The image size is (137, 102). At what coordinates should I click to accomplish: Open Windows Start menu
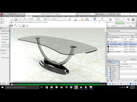[2, 87]
